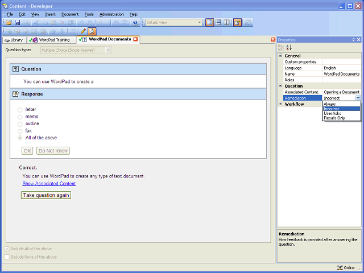This screenshot has width=364, height=273.
Task: Click the Undo arrow toolbar icon
Action: pos(81,23)
